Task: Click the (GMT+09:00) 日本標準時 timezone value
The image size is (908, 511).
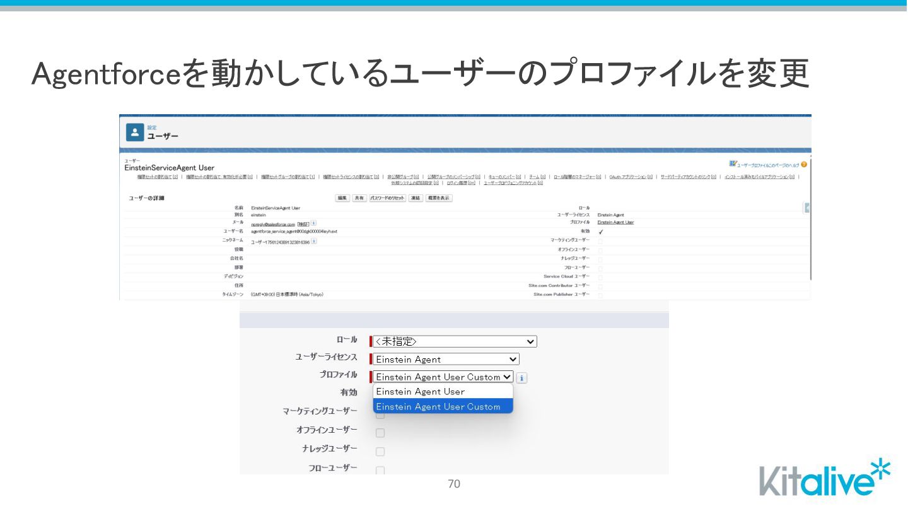Action: [287, 295]
